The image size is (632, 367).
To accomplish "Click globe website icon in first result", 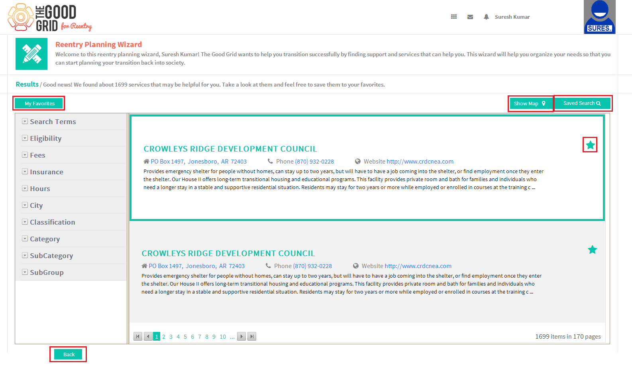I will tap(358, 161).
